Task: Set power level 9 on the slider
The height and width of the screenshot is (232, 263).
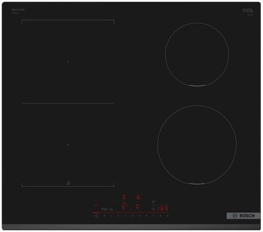Action: (x=167, y=216)
